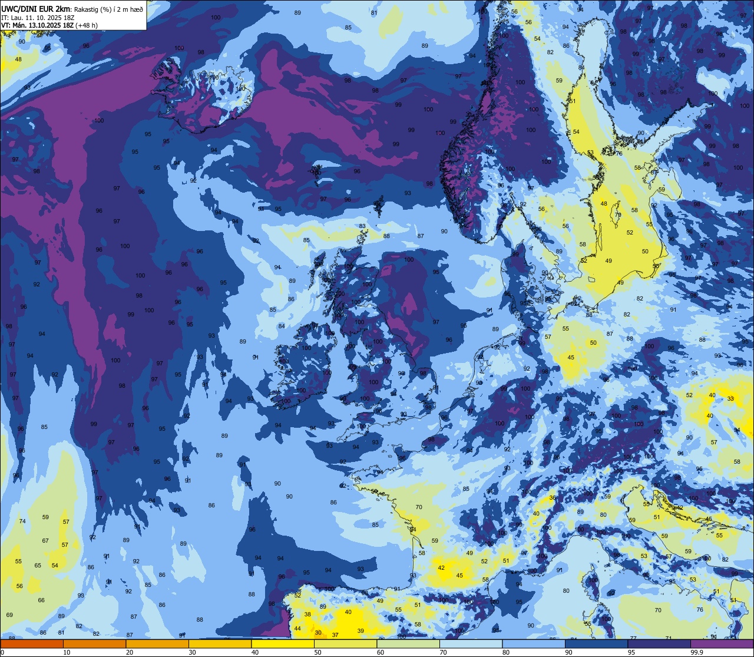Click the humidity value "74" in the Atlantic

(x=22, y=521)
